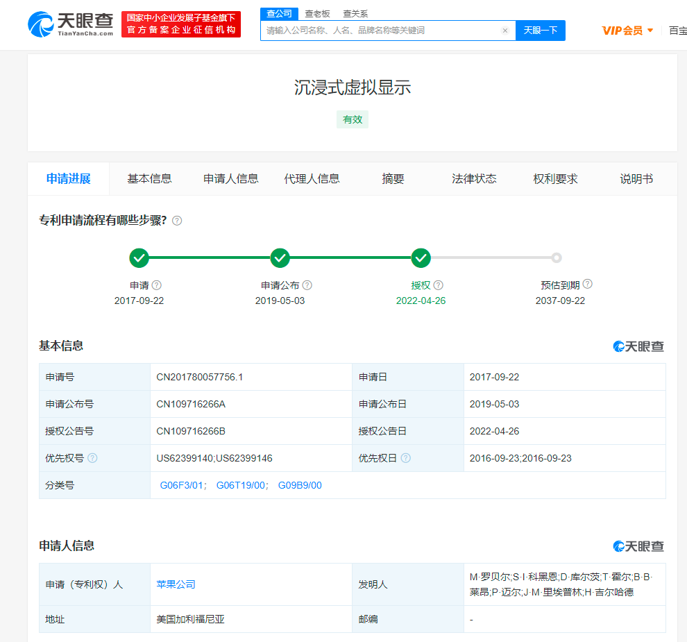Select the 摘要 tab
Image resolution: width=687 pixels, height=642 pixels.
(393, 179)
